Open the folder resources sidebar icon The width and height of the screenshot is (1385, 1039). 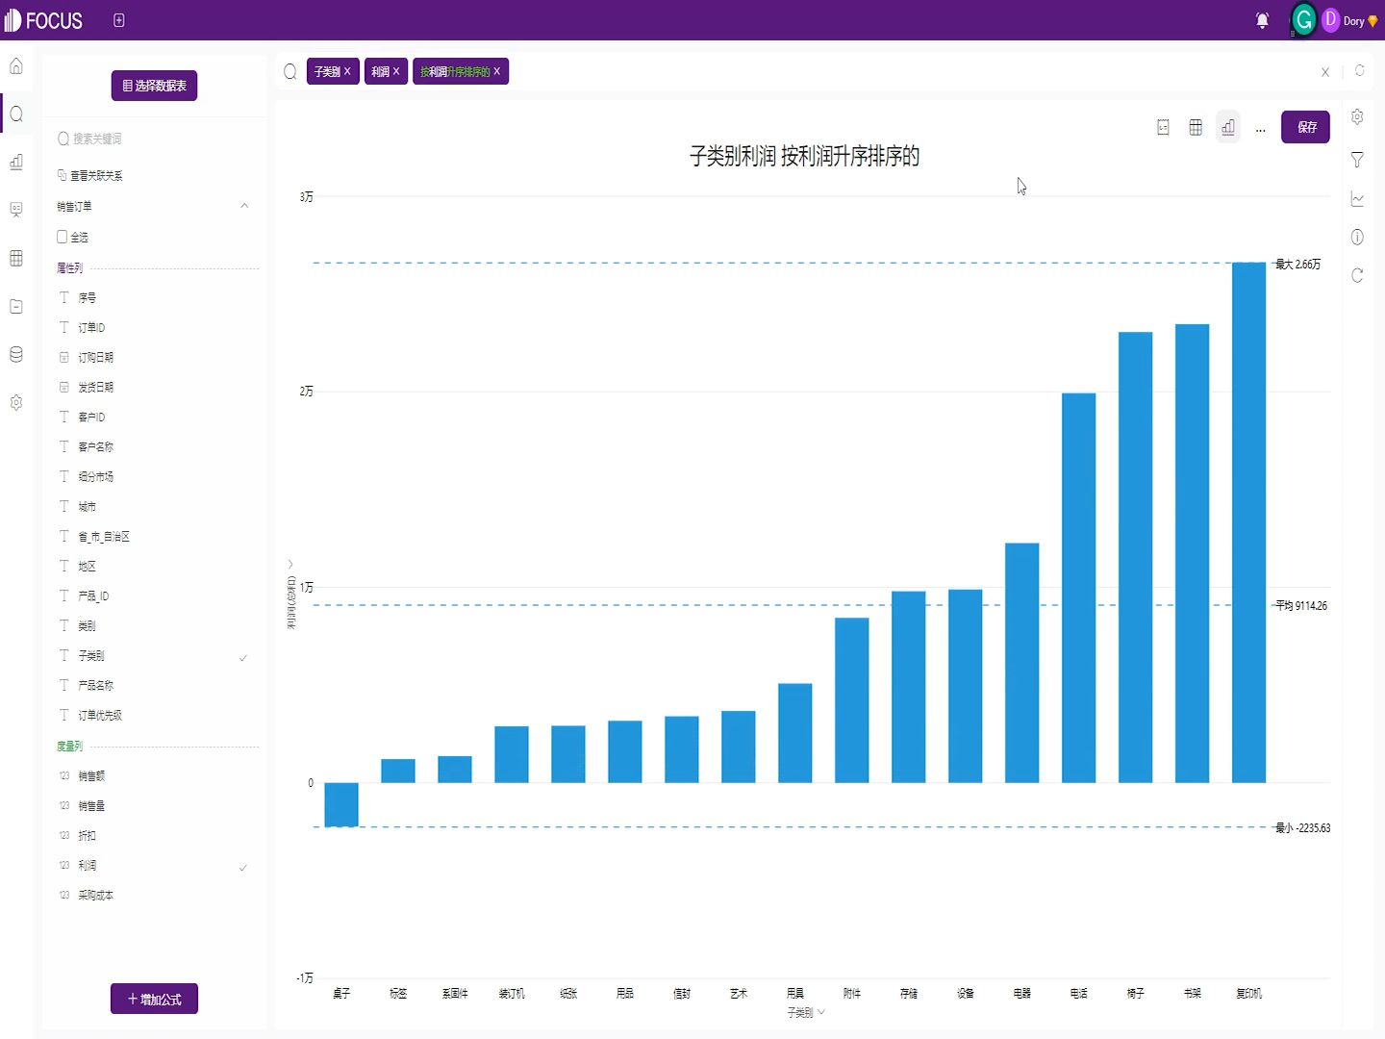(x=16, y=306)
